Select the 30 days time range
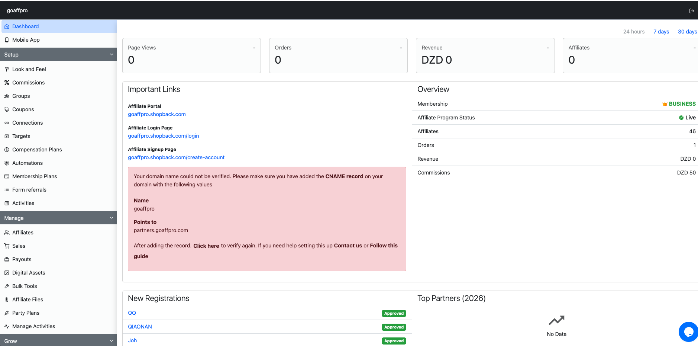The image size is (698, 346). pyautogui.click(x=687, y=32)
